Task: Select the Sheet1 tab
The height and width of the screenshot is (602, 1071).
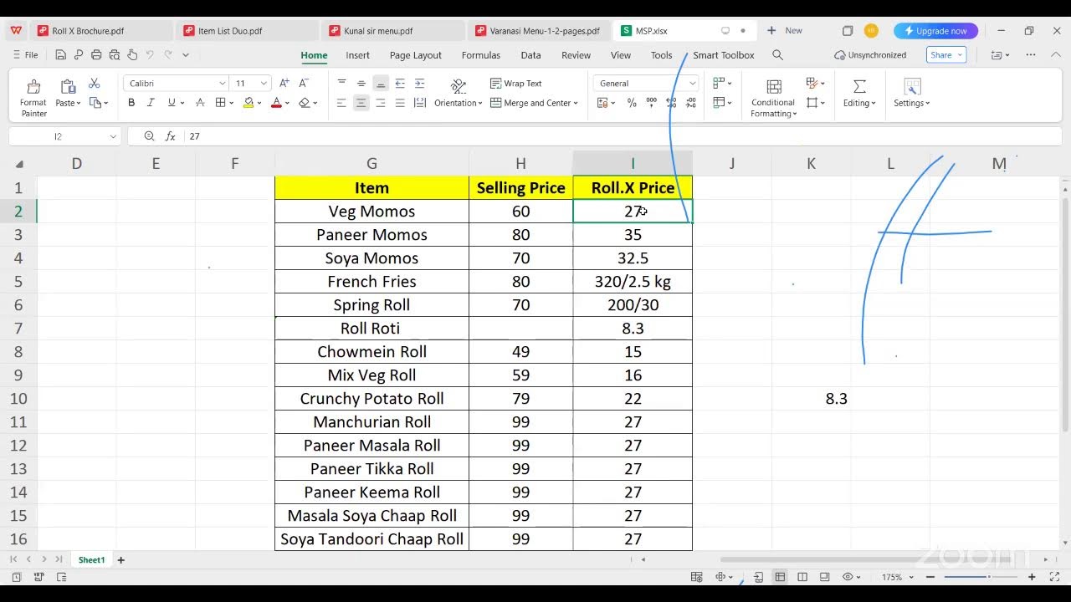Action: [91, 560]
